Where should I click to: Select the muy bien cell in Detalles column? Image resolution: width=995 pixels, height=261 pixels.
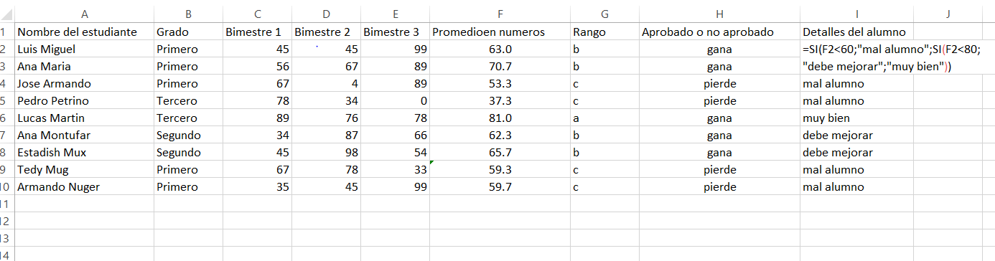coord(856,118)
